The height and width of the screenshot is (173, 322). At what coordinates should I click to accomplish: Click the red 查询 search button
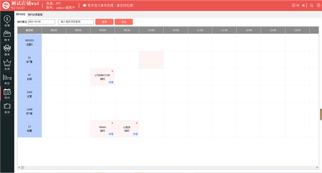(x=104, y=22)
